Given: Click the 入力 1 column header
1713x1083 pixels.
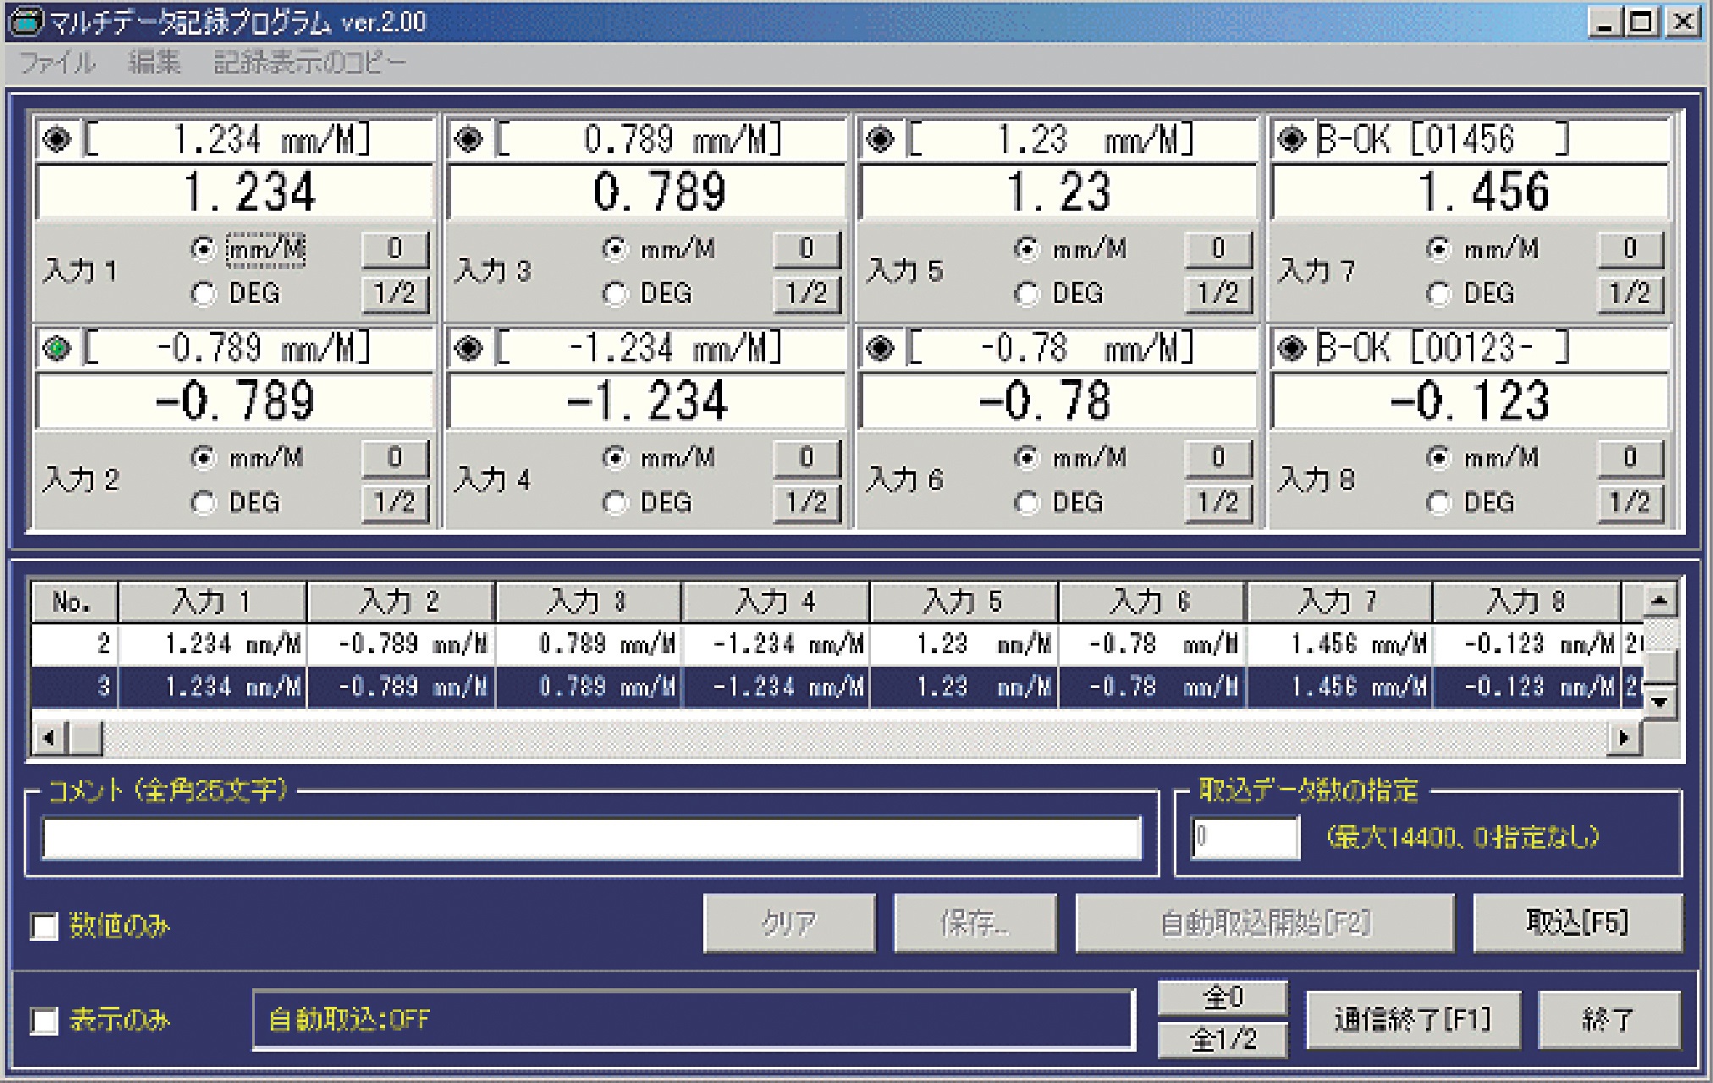Looking at the screenshot, I should [x=212, y=602].
